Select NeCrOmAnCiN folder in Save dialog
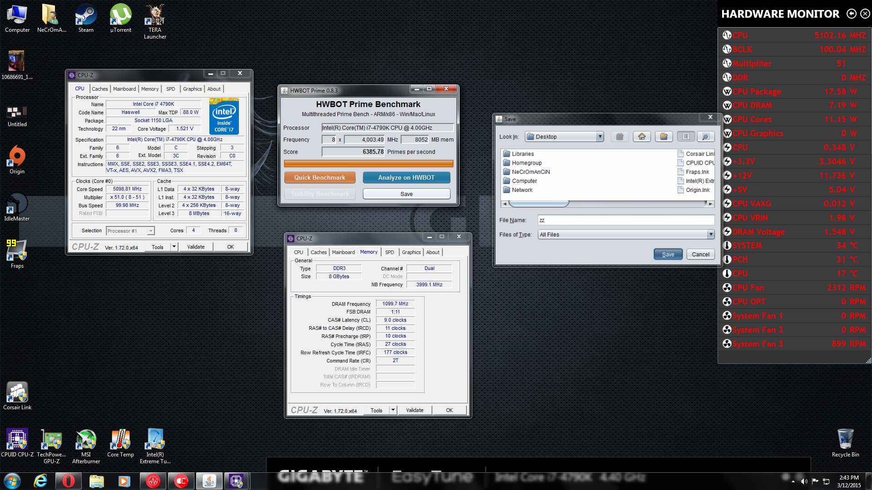The width and height of the screenshot is (872, 490). coord(526,172)
